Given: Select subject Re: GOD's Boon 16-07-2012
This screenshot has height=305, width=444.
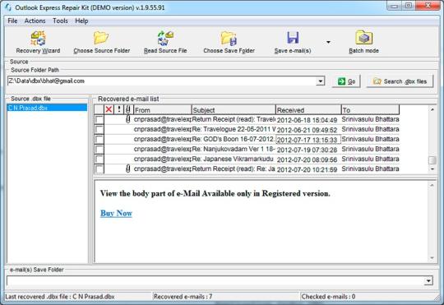Looking at the screenshot, I should (x=234, y=139).
